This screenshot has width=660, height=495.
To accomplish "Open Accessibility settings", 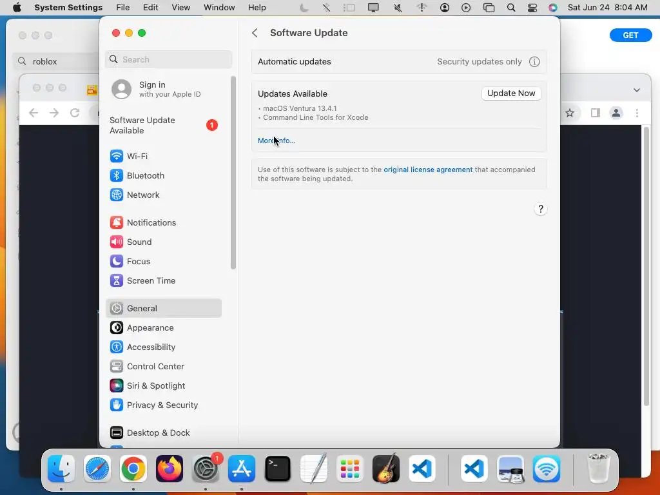I will coord(163,347).
